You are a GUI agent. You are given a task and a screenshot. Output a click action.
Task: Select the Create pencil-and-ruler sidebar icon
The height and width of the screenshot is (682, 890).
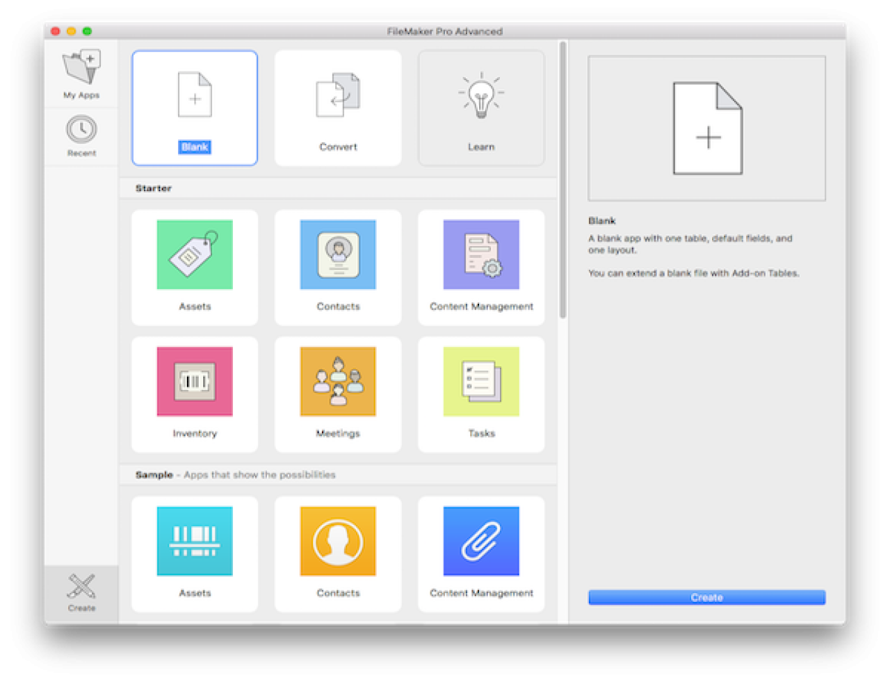[x=81, y=586]
